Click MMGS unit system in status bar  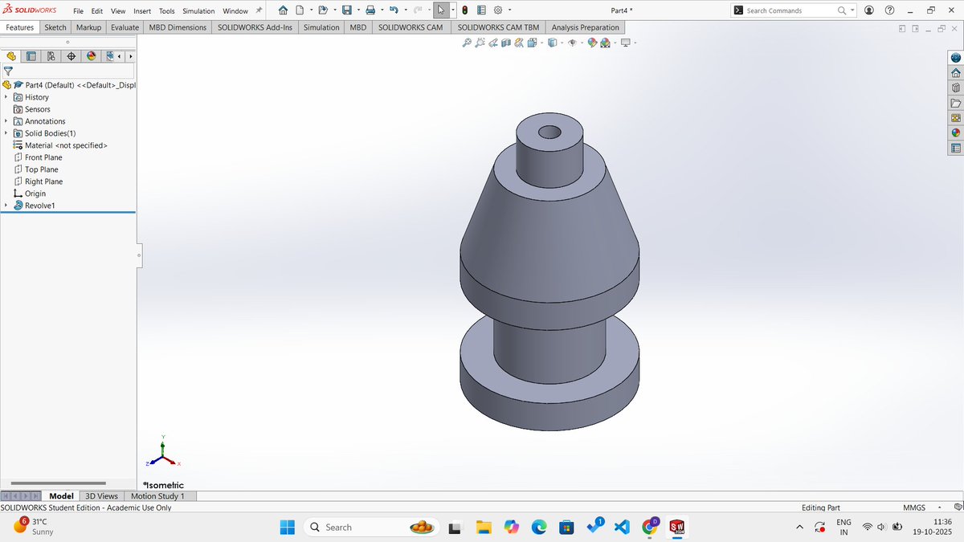pos(913,507)
